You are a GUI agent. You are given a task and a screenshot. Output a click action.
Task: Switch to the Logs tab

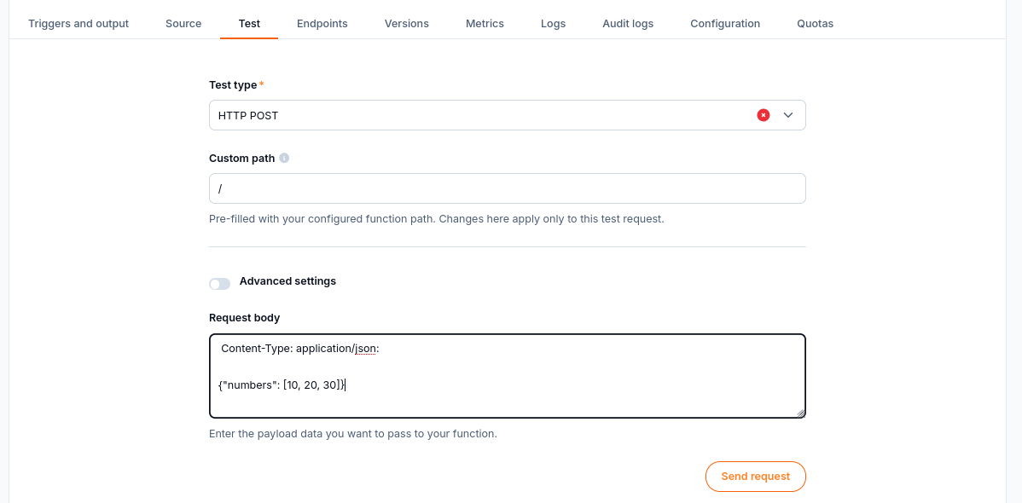(x=554, y=24)
